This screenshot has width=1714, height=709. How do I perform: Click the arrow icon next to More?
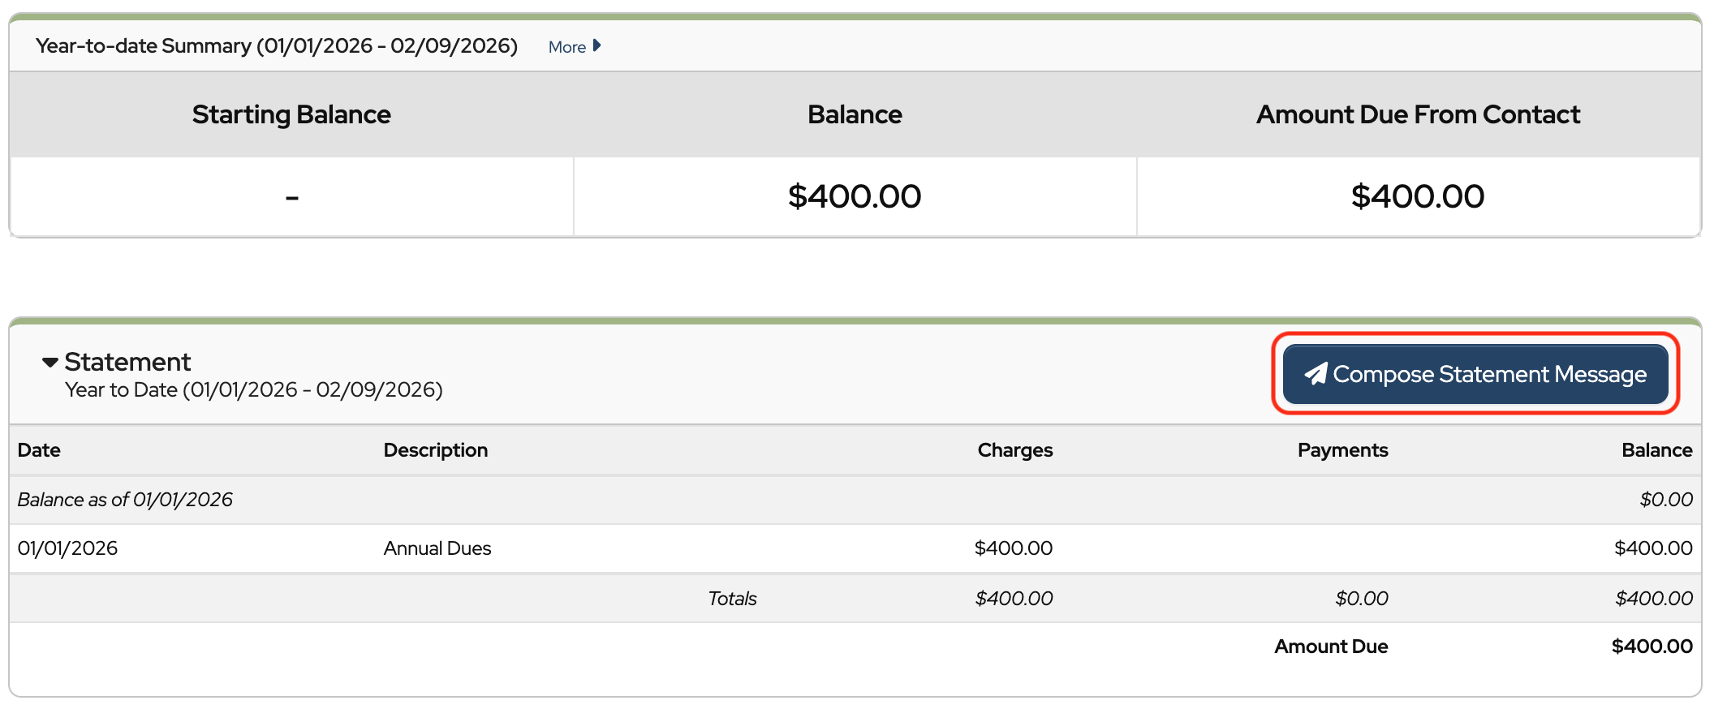pos(597,46)
